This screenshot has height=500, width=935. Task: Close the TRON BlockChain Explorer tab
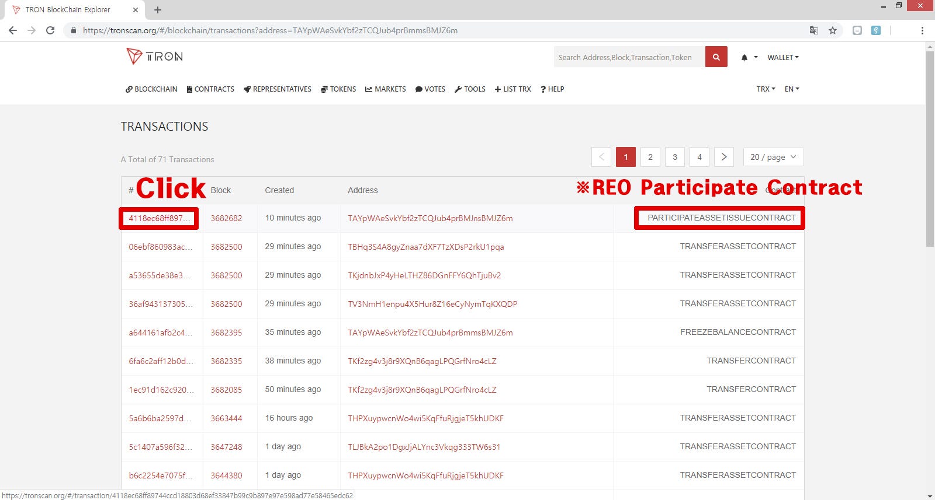click(x=136, y=10)
